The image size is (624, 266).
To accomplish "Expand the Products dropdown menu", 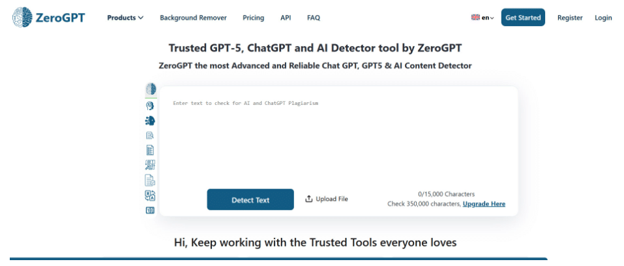I will coord(125,18).
